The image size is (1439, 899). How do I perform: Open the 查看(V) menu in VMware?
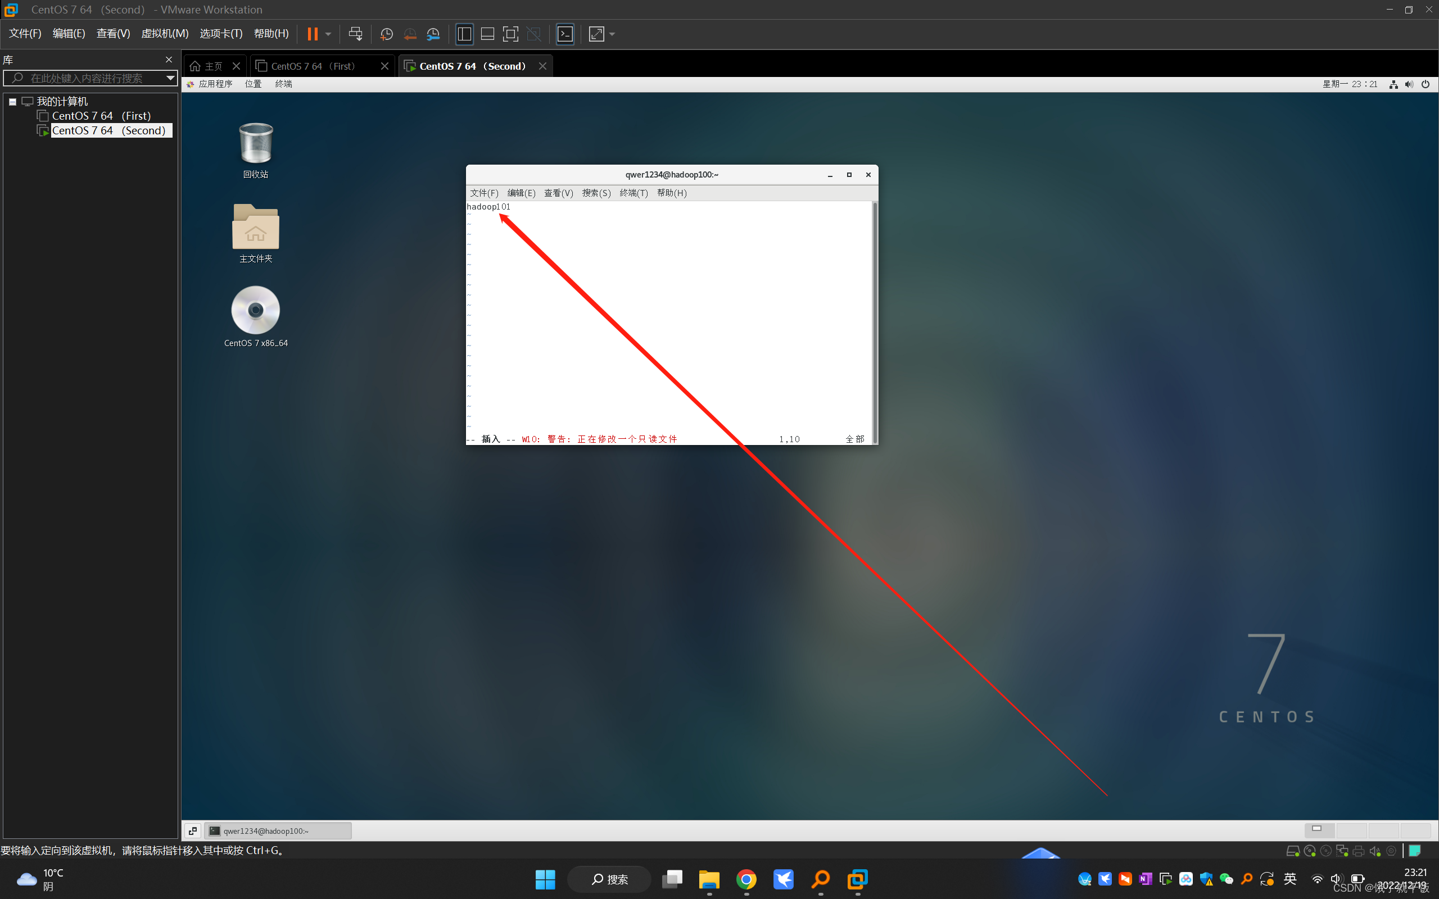click(x=113, y=33)
